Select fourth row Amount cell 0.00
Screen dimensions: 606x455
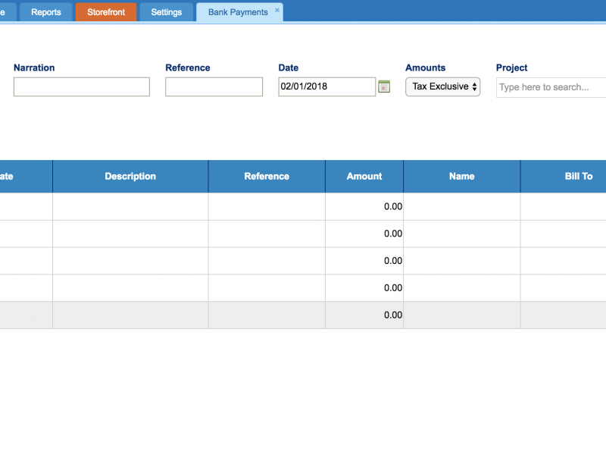pos(364,288)
